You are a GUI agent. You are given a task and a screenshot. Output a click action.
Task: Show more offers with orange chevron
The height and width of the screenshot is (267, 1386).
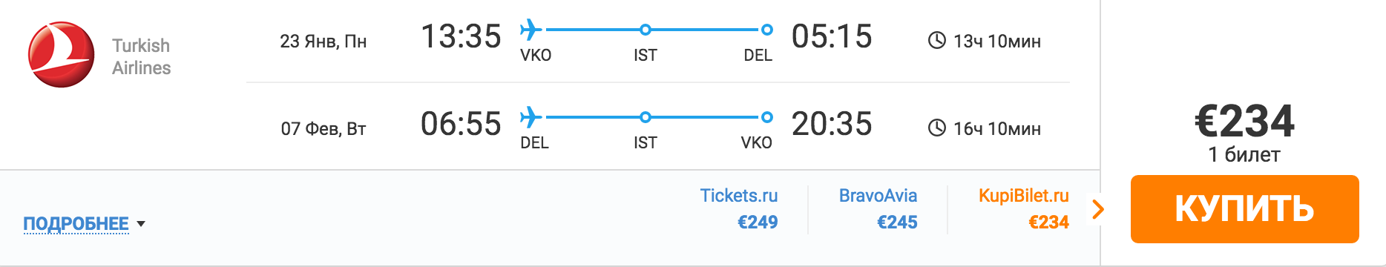point(1099,209)
